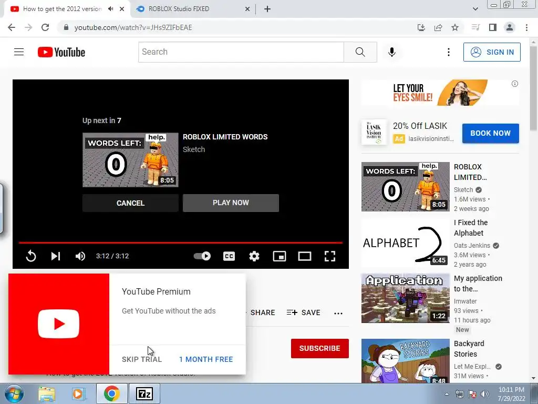Share the video via SHARE
This screenshot has width=538, height=404.
pyautogui.click(x=262, y=312)
